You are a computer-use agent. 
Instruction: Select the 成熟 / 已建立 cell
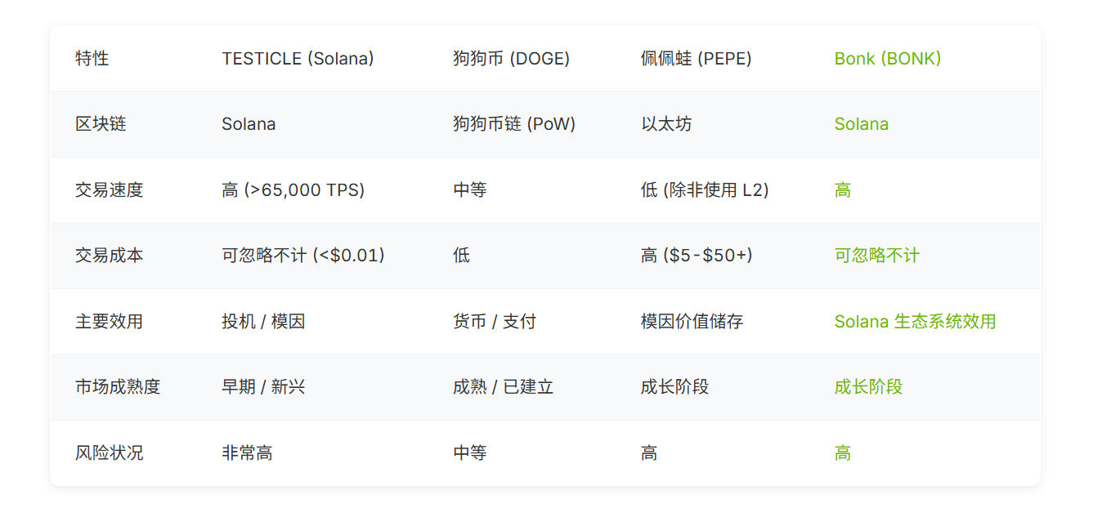pos(503,387)
